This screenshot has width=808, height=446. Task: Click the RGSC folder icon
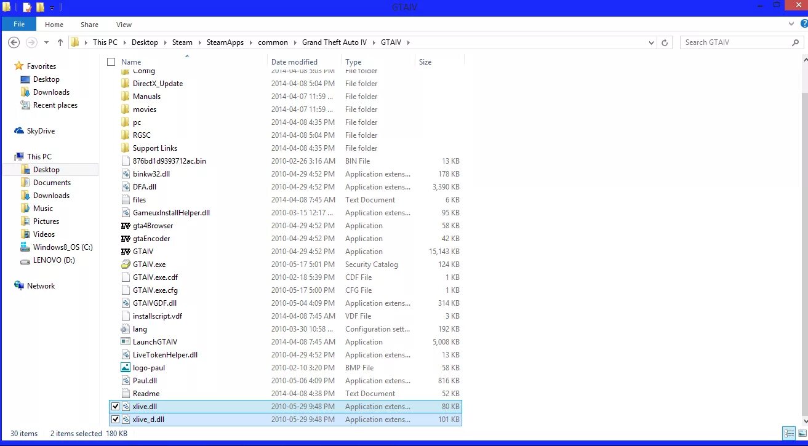click(x=126, y=135)
